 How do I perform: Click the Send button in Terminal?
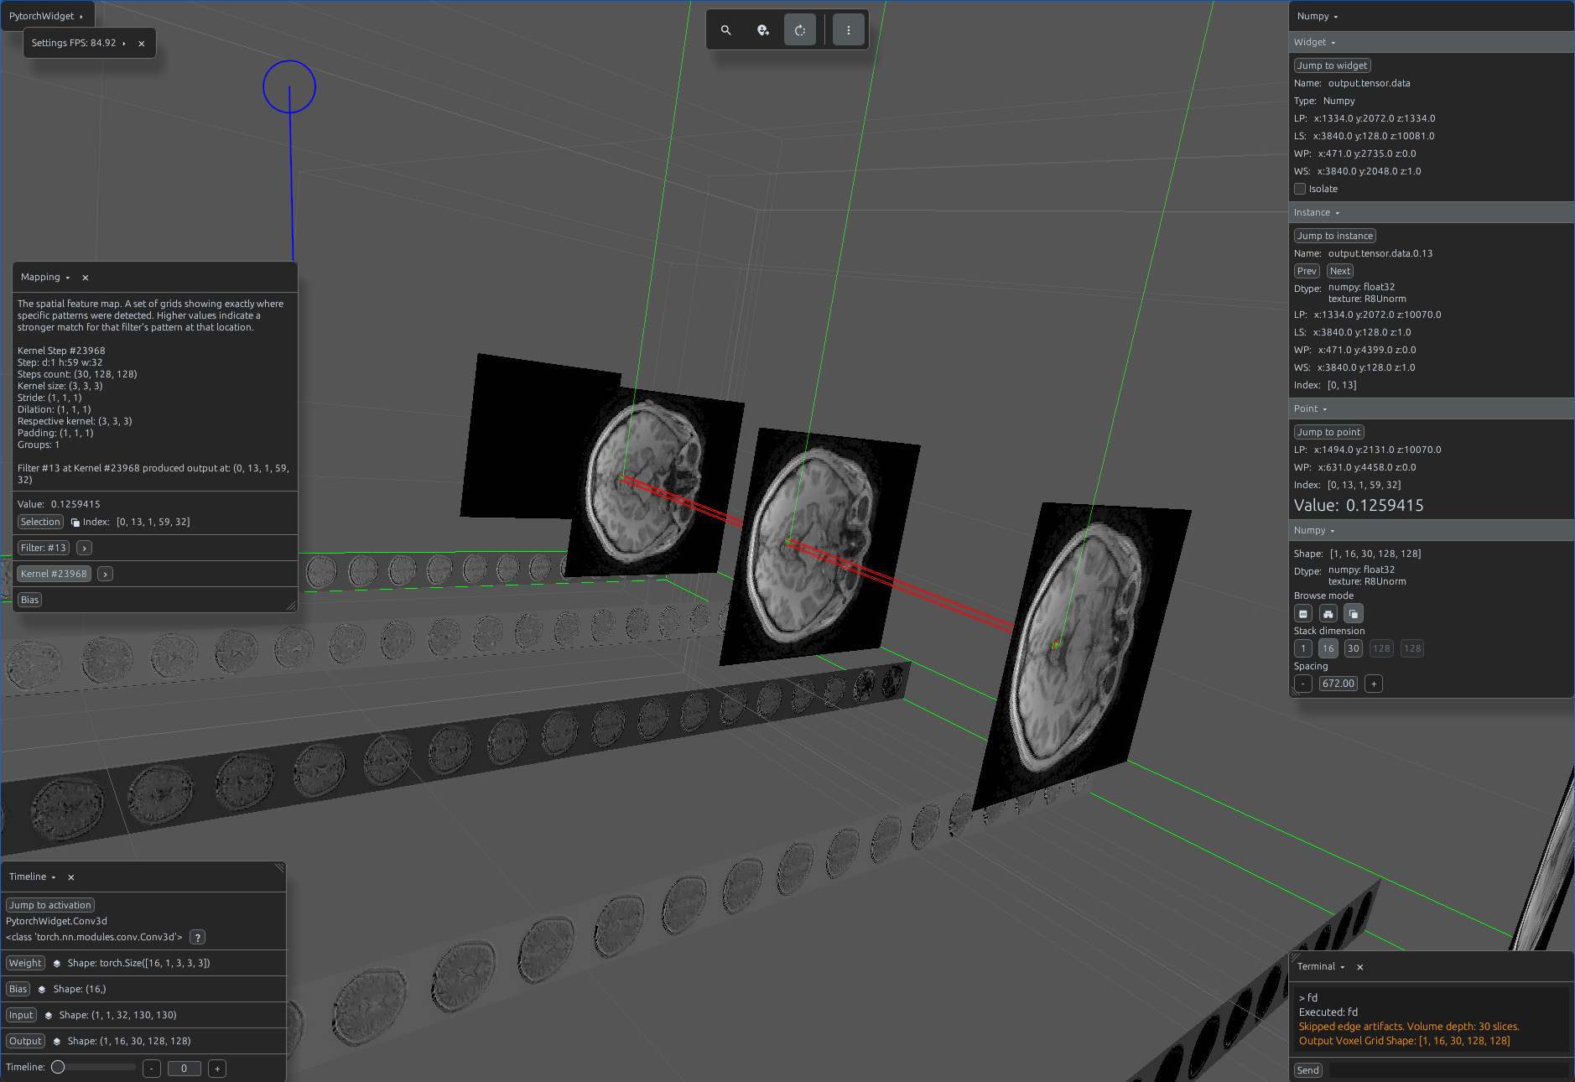click(1308, 1071)
